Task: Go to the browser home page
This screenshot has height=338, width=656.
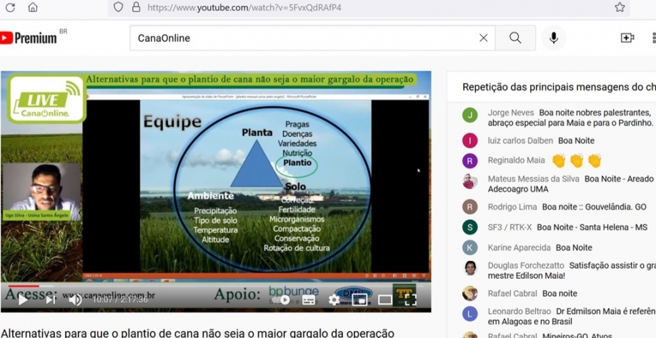Action: pos(33,7)
